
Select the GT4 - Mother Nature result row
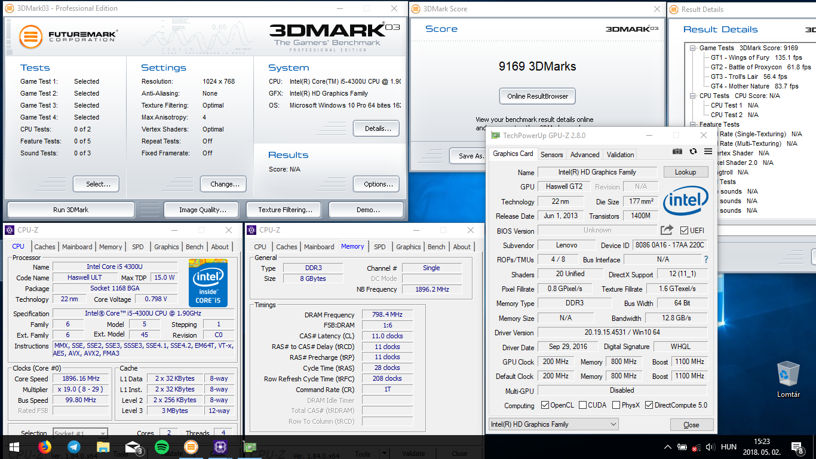click(754, 86)
